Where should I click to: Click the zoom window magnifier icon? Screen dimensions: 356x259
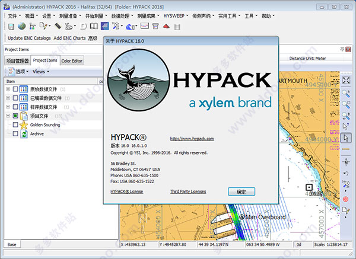[346, 104]
